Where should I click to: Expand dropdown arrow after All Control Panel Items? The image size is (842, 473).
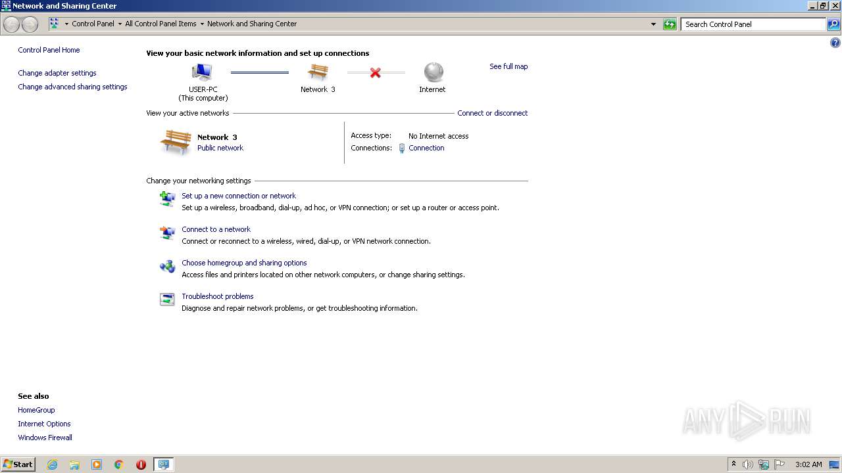click(202, 24)
